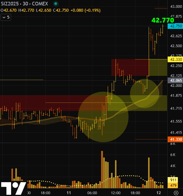The width and height of the screenshot is (183, 196).
Task: Click the 6K volume scale label
Action: pyautogui.click(x=173, y=155)
